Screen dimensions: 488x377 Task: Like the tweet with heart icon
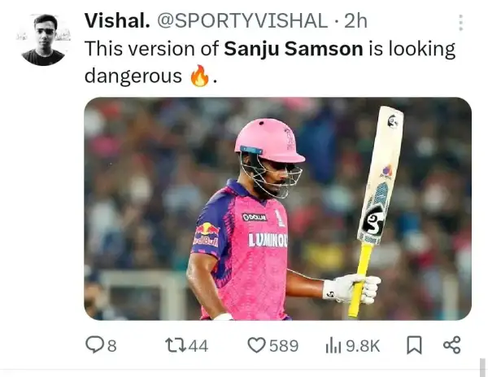coord(257,345)
